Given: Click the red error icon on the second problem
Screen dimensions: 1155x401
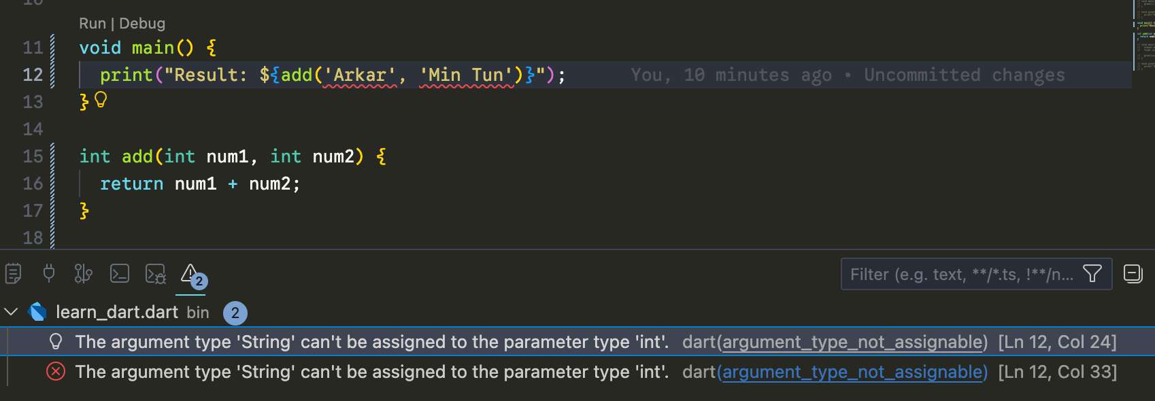Looking at the screenshot, I should click(56, 372).
